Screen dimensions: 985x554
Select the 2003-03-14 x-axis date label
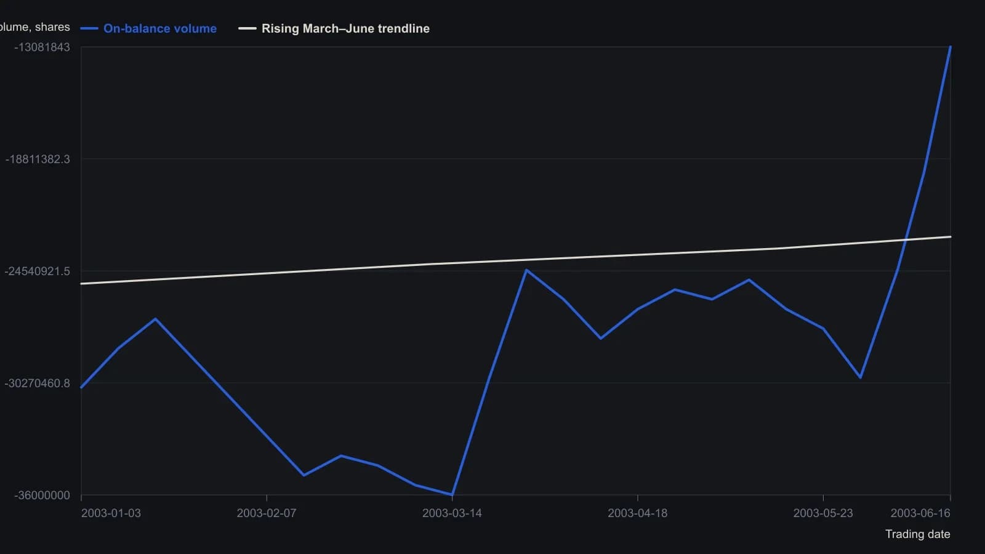[x=452, y=513]
